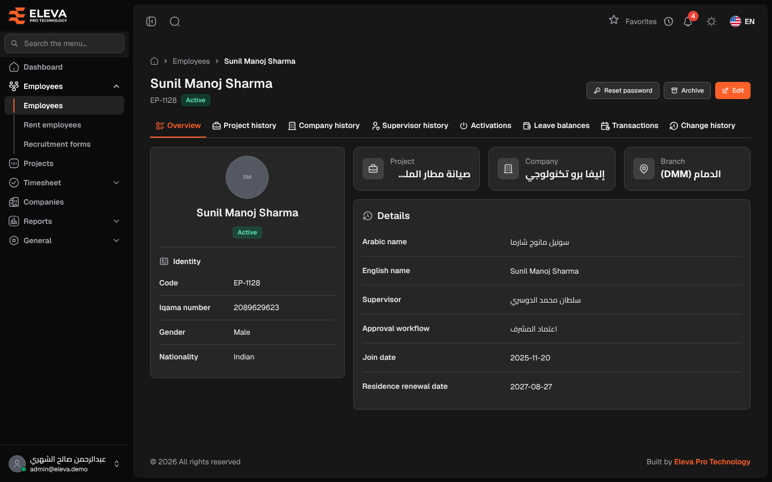This screenshot has width=772, height=482.
Task: Click the Eleva logo
Action: tap(38, 16)
